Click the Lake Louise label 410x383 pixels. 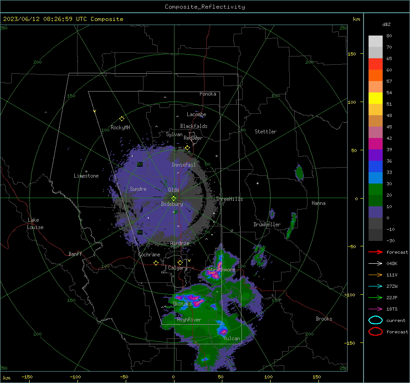35,224
